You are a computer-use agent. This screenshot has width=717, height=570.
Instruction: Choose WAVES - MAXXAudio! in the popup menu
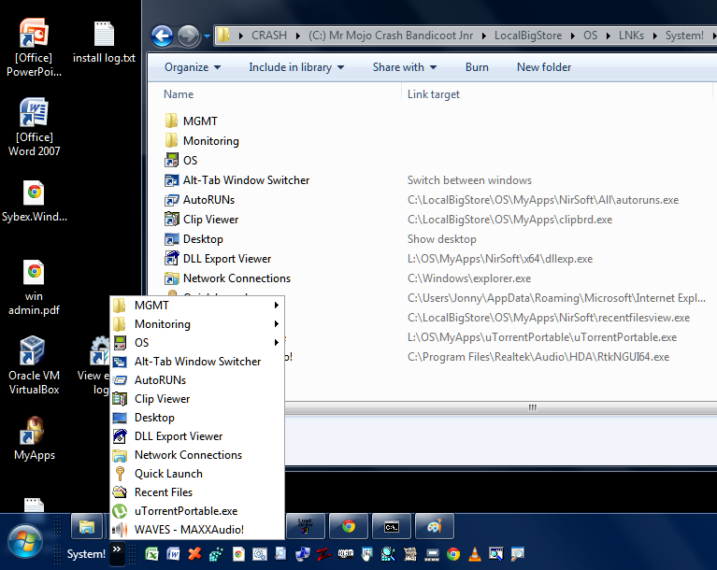(196, 529)
